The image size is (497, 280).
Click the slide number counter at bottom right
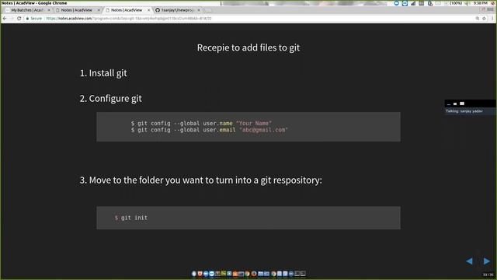[x=488, y=275]
